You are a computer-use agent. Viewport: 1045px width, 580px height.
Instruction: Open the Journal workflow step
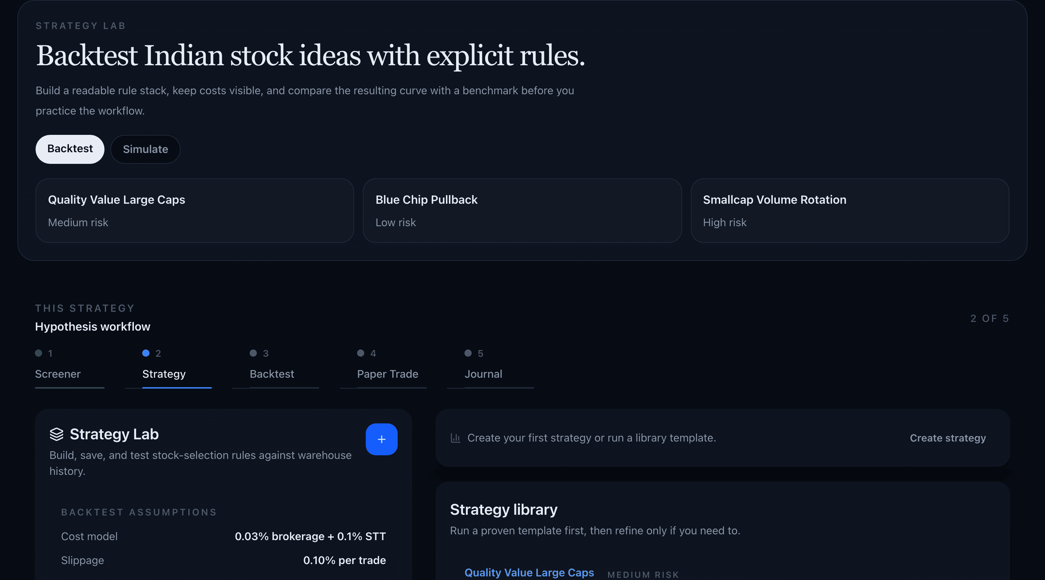[499, 367]
